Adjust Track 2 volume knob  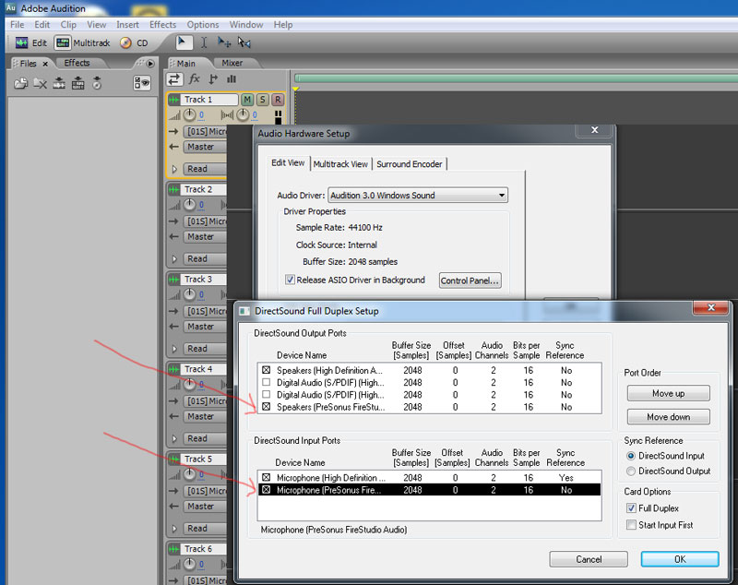point(189,204)
